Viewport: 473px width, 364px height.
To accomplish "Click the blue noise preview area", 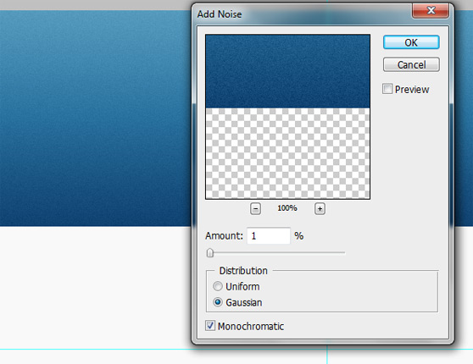I will point(287,71).
